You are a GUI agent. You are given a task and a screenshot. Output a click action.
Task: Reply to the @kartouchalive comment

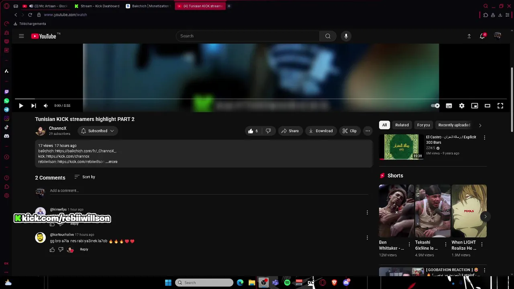(x=84, y=249)
